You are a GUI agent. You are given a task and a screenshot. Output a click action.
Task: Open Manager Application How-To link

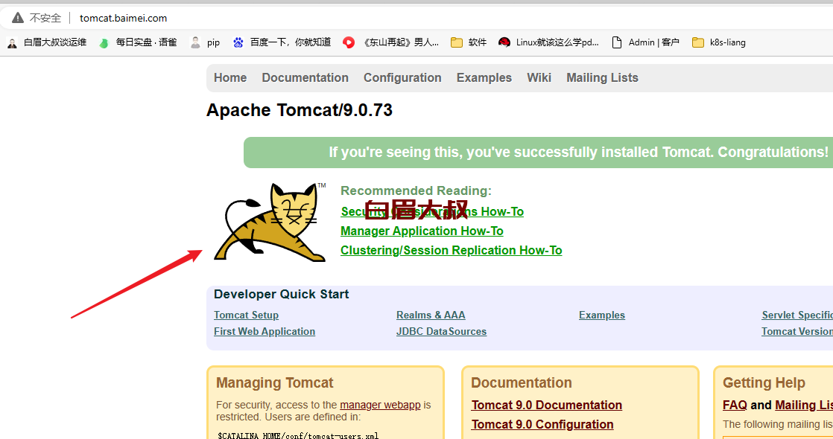[x=422, y=231]
